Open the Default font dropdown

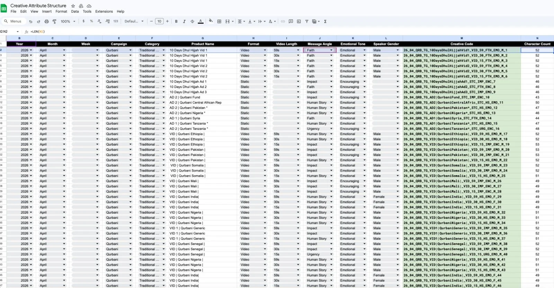pos(134,21)
